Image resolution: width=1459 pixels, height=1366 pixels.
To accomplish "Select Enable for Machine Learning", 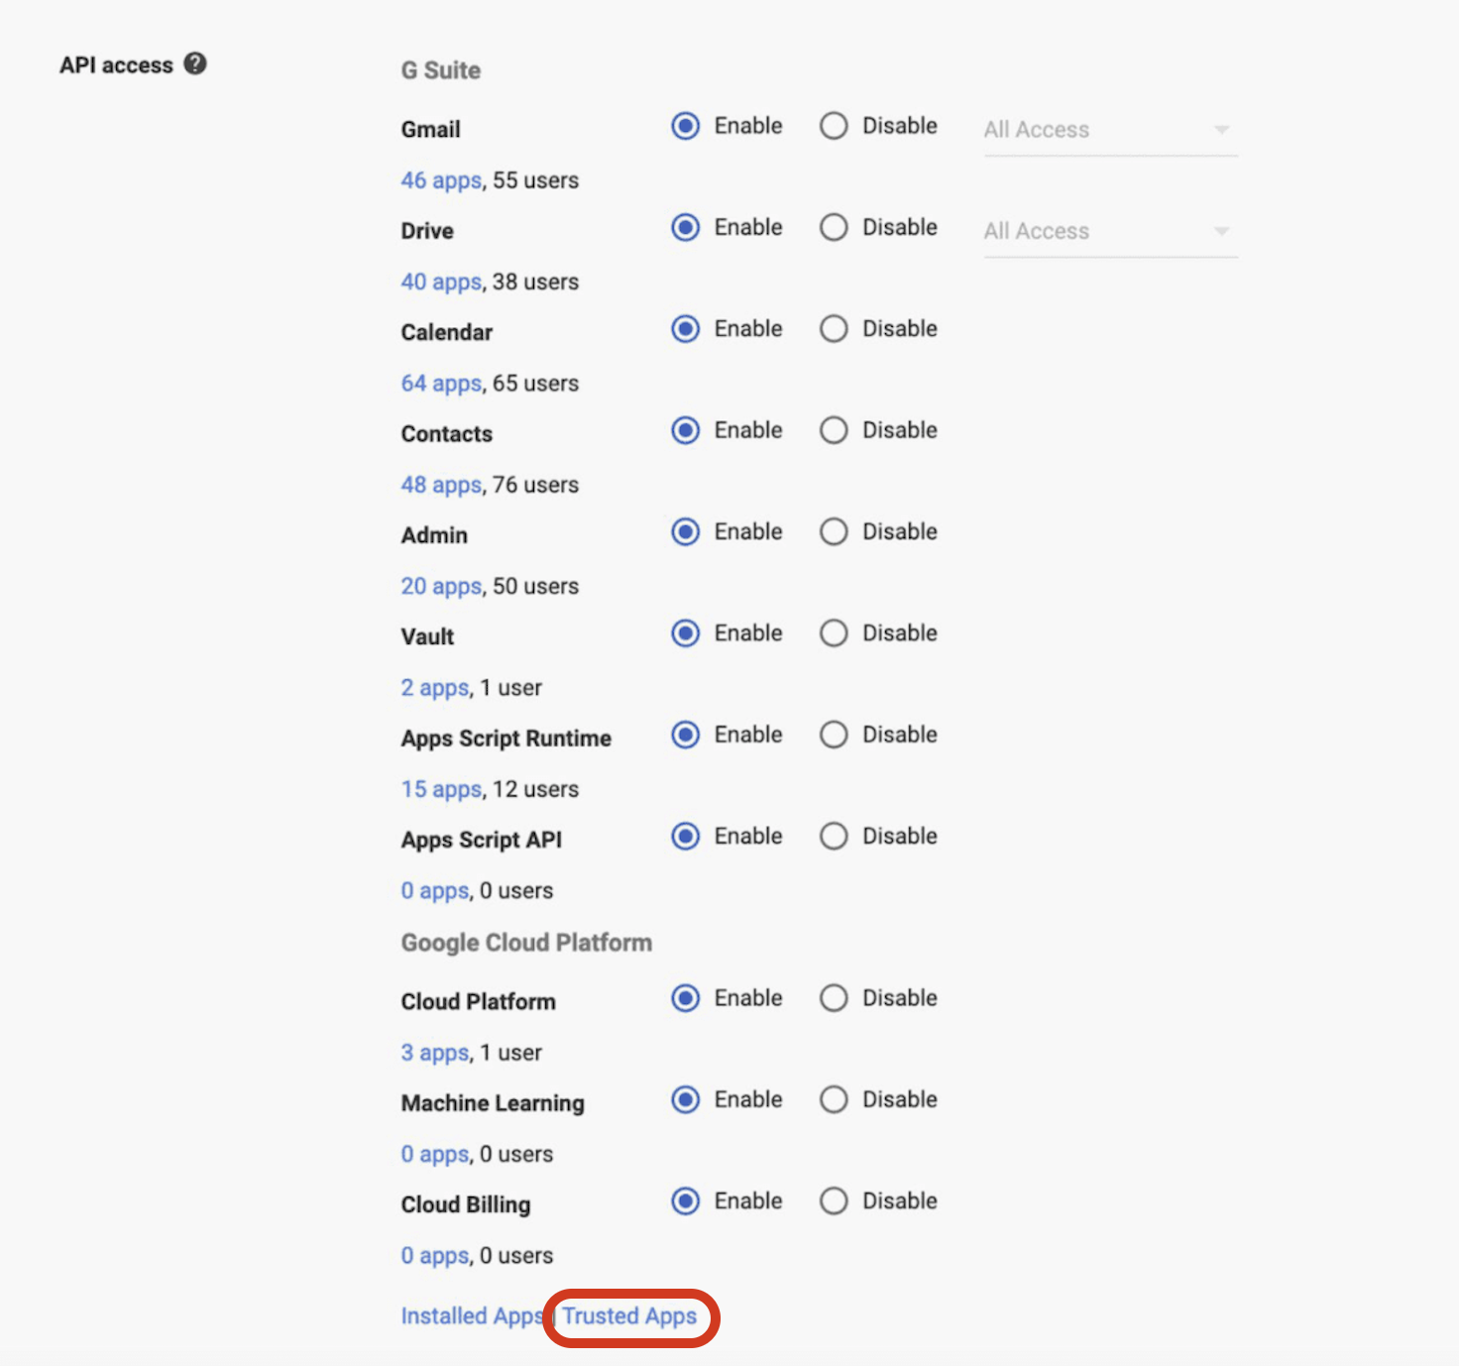I will (685, 1099).
